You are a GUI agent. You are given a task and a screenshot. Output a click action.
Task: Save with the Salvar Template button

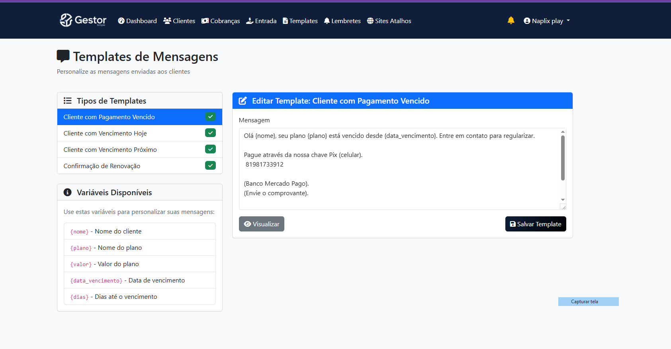536,224
